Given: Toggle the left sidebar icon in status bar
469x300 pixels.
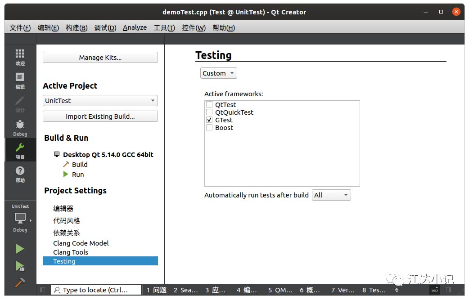Looking at the screenshot, I should click(x=42, y=290).
